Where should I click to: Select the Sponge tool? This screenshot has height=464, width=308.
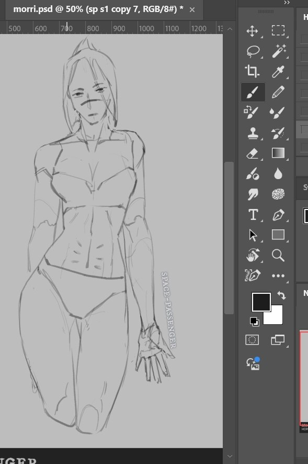278,194
